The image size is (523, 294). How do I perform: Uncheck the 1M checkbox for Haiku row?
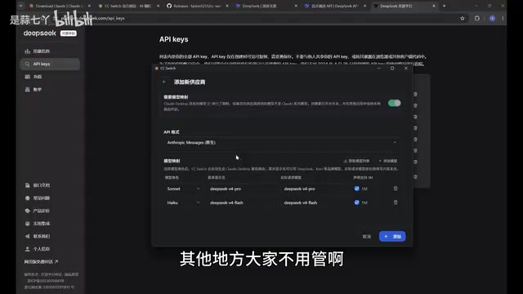pos(356,203)
